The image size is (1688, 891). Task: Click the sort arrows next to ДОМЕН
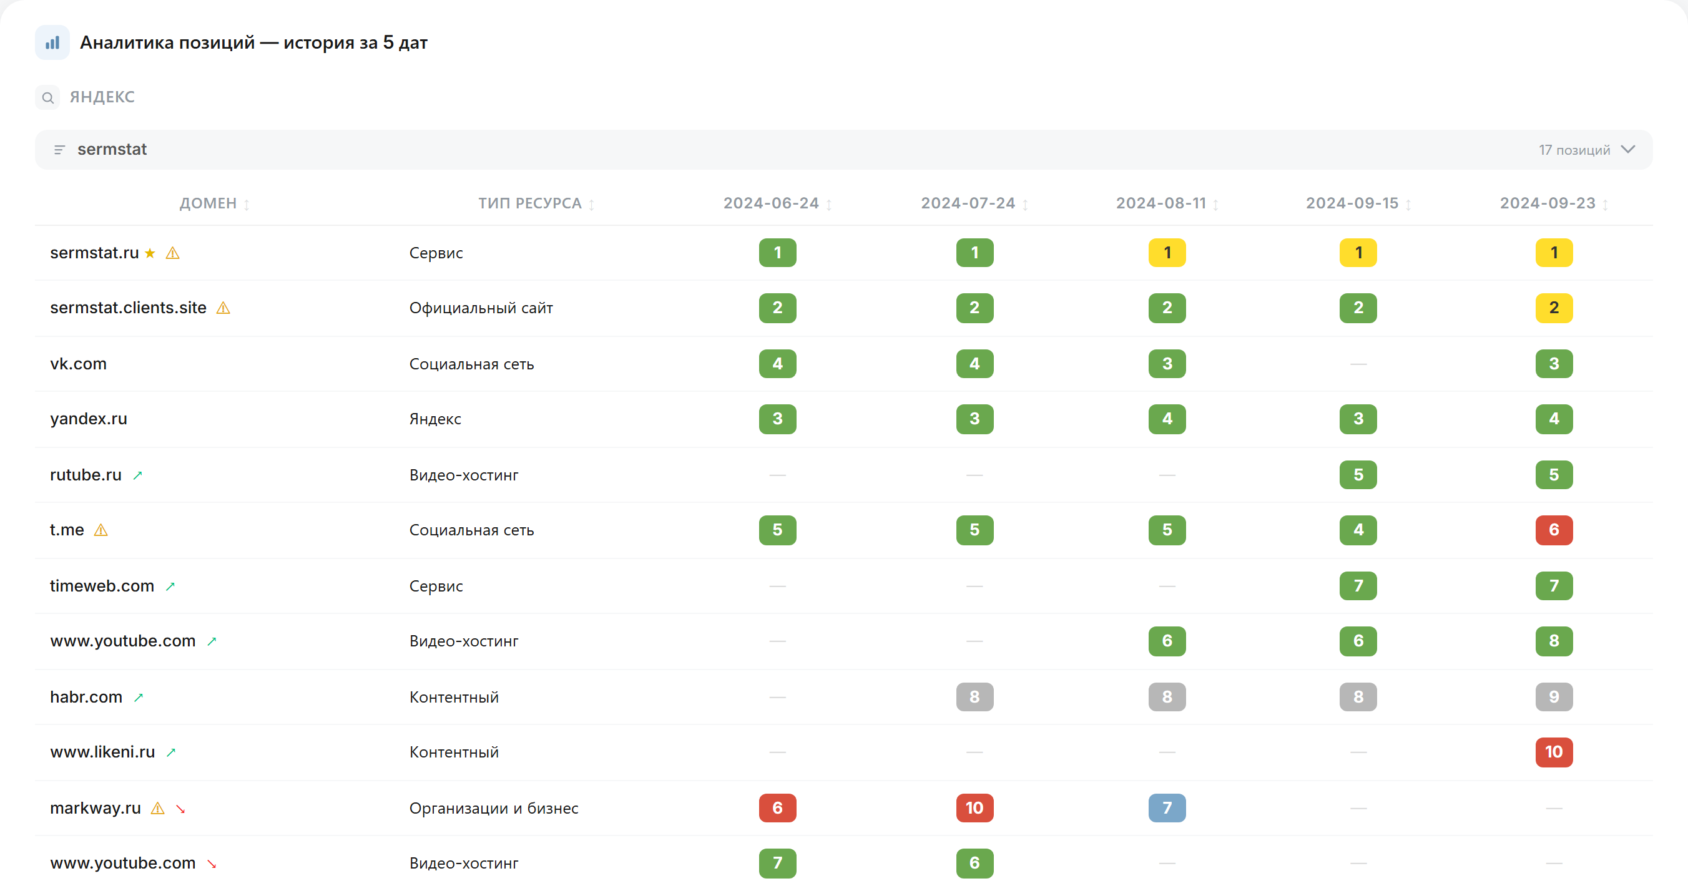point(247,205)
